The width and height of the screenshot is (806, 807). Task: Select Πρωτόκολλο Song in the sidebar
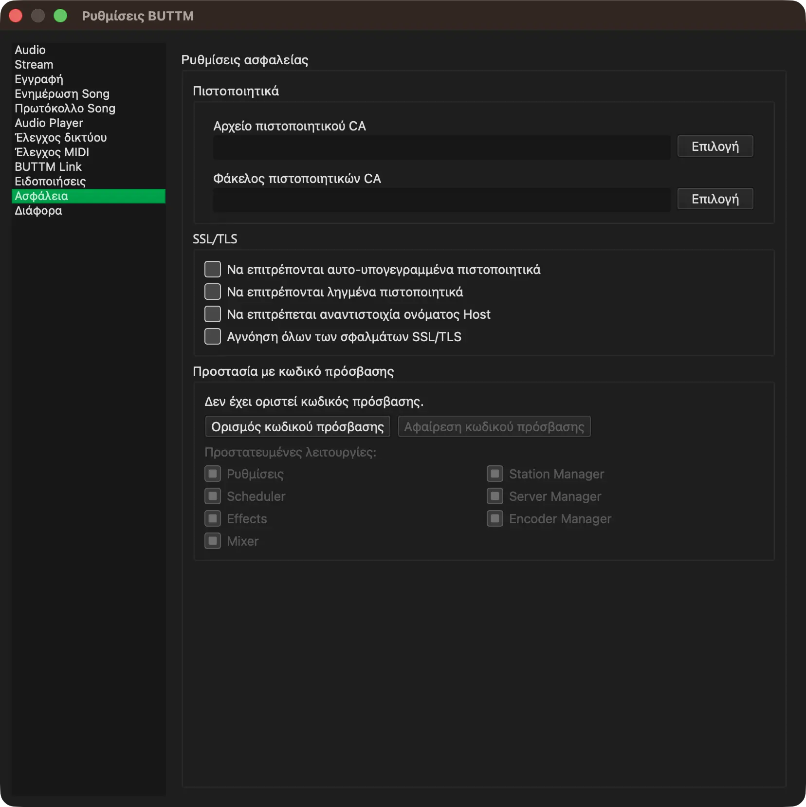point(88,109)
